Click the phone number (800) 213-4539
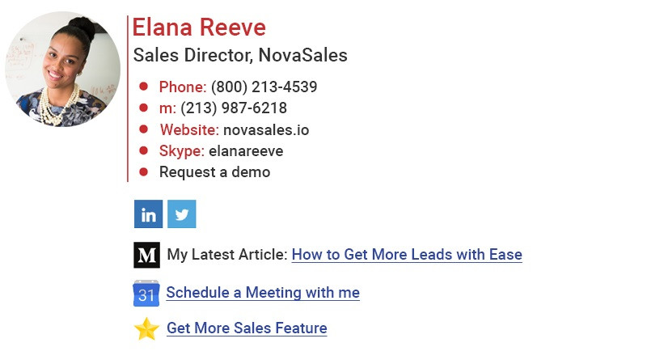Image resolution: width=647 pixels, height=364 pixels. 264,87
